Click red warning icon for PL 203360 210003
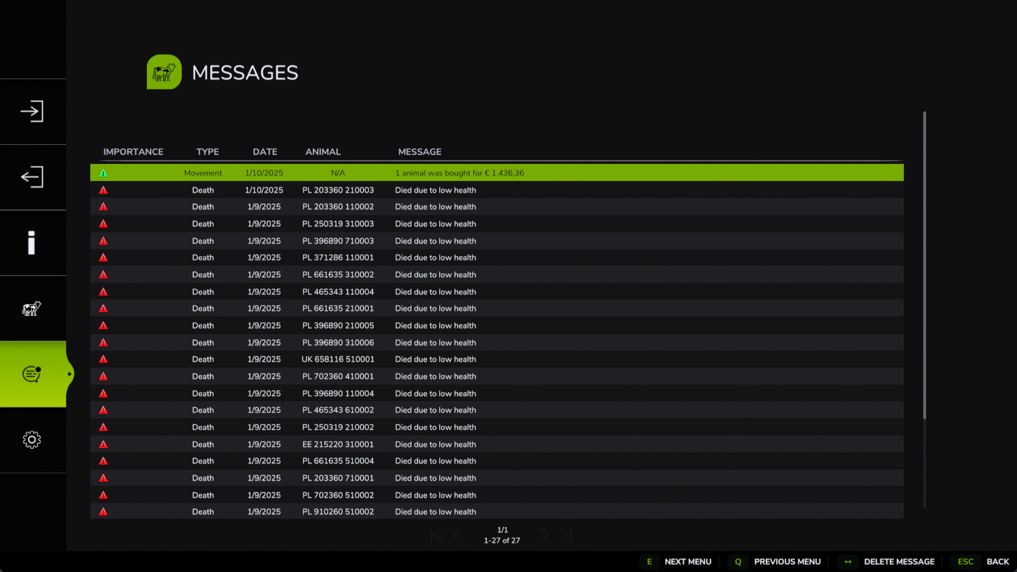Viewport: 1017px width, 572px height. click(104, 190)
